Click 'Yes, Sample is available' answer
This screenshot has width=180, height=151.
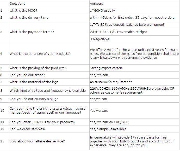click(108, 129)
